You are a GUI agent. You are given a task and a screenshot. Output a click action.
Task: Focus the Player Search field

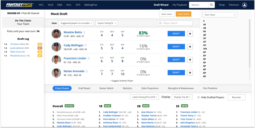click(x=175, y=23)
